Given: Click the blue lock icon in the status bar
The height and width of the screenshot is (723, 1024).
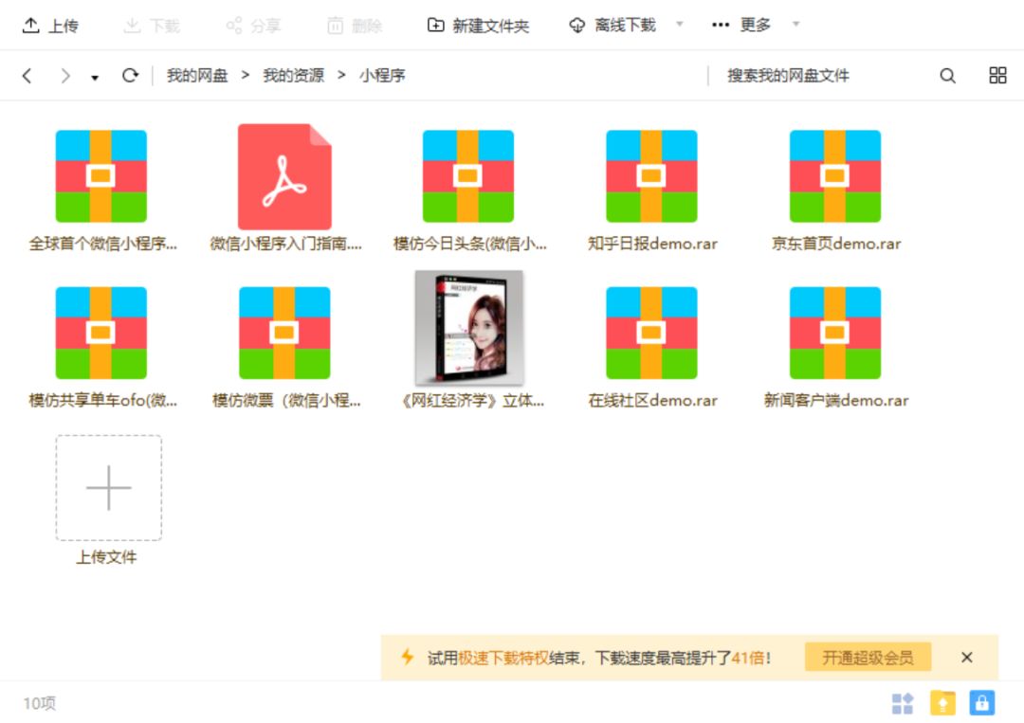Looking at the screenshot, I should pyautogui.click(x=981, y=703).
